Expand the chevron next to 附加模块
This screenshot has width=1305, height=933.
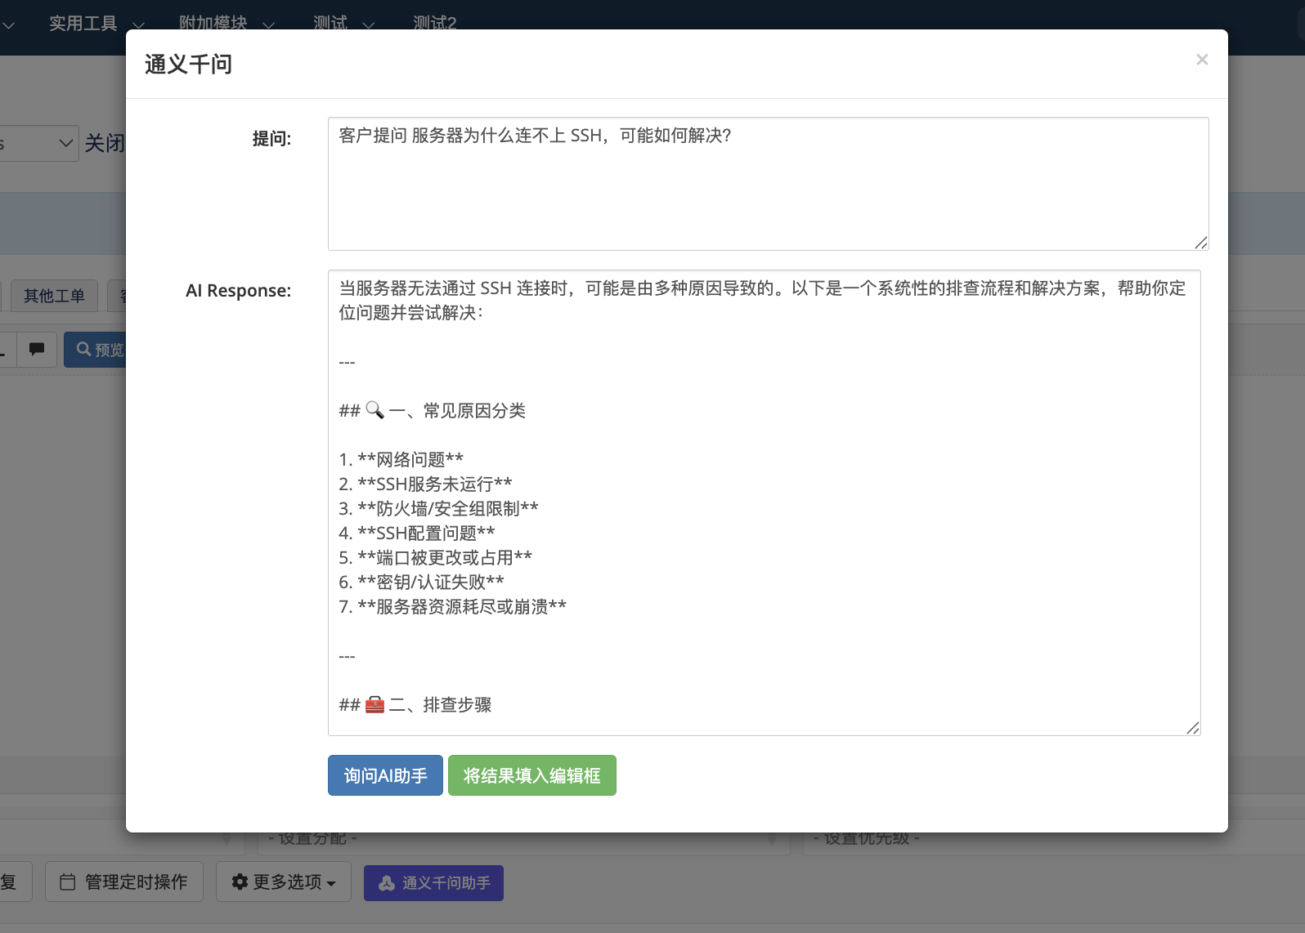(x=268, y=25)
